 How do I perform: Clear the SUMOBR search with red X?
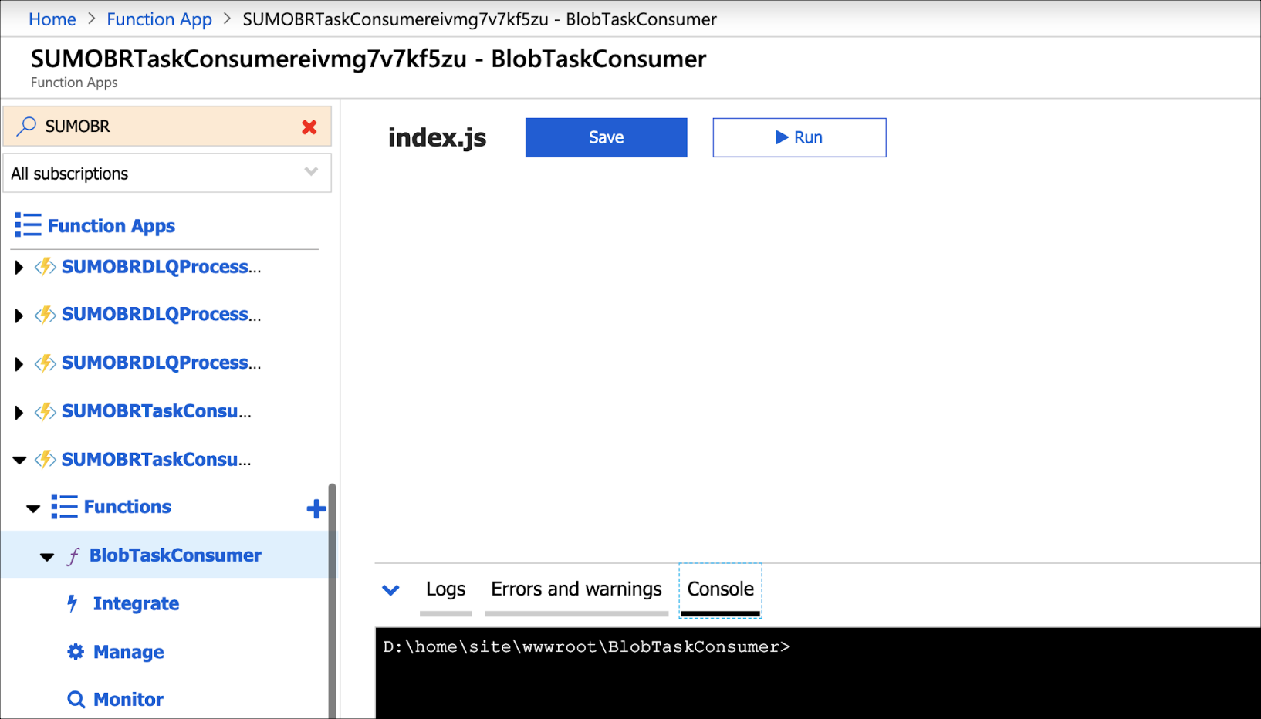(309, 127)
